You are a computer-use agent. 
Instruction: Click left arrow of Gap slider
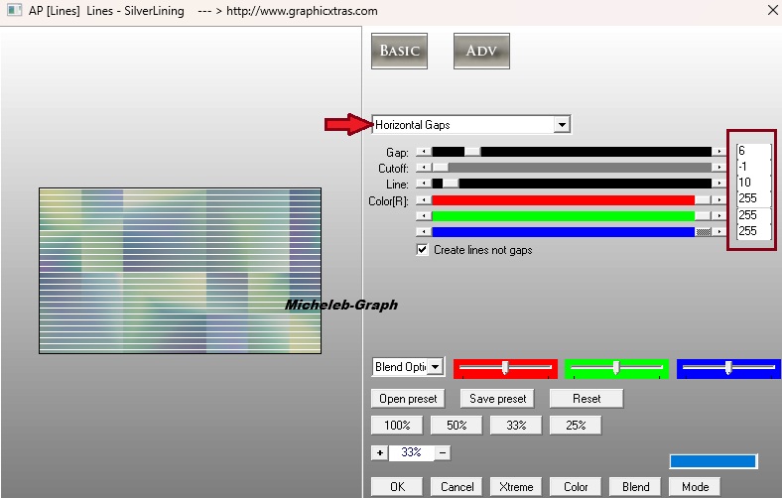[423, 152]
